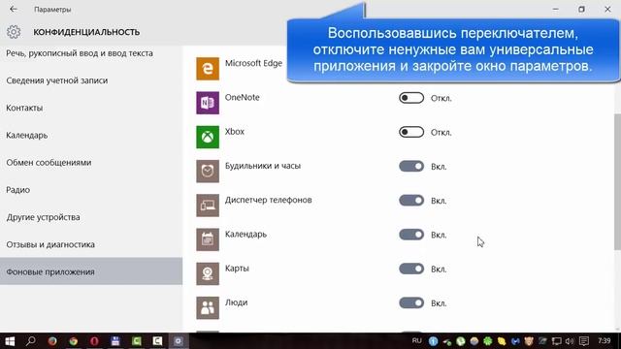Click the taskbar clock showing 7:39

click(604, 340)
